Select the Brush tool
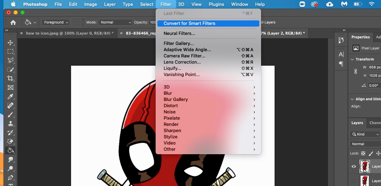381x186 pixels. pos(10,114)
